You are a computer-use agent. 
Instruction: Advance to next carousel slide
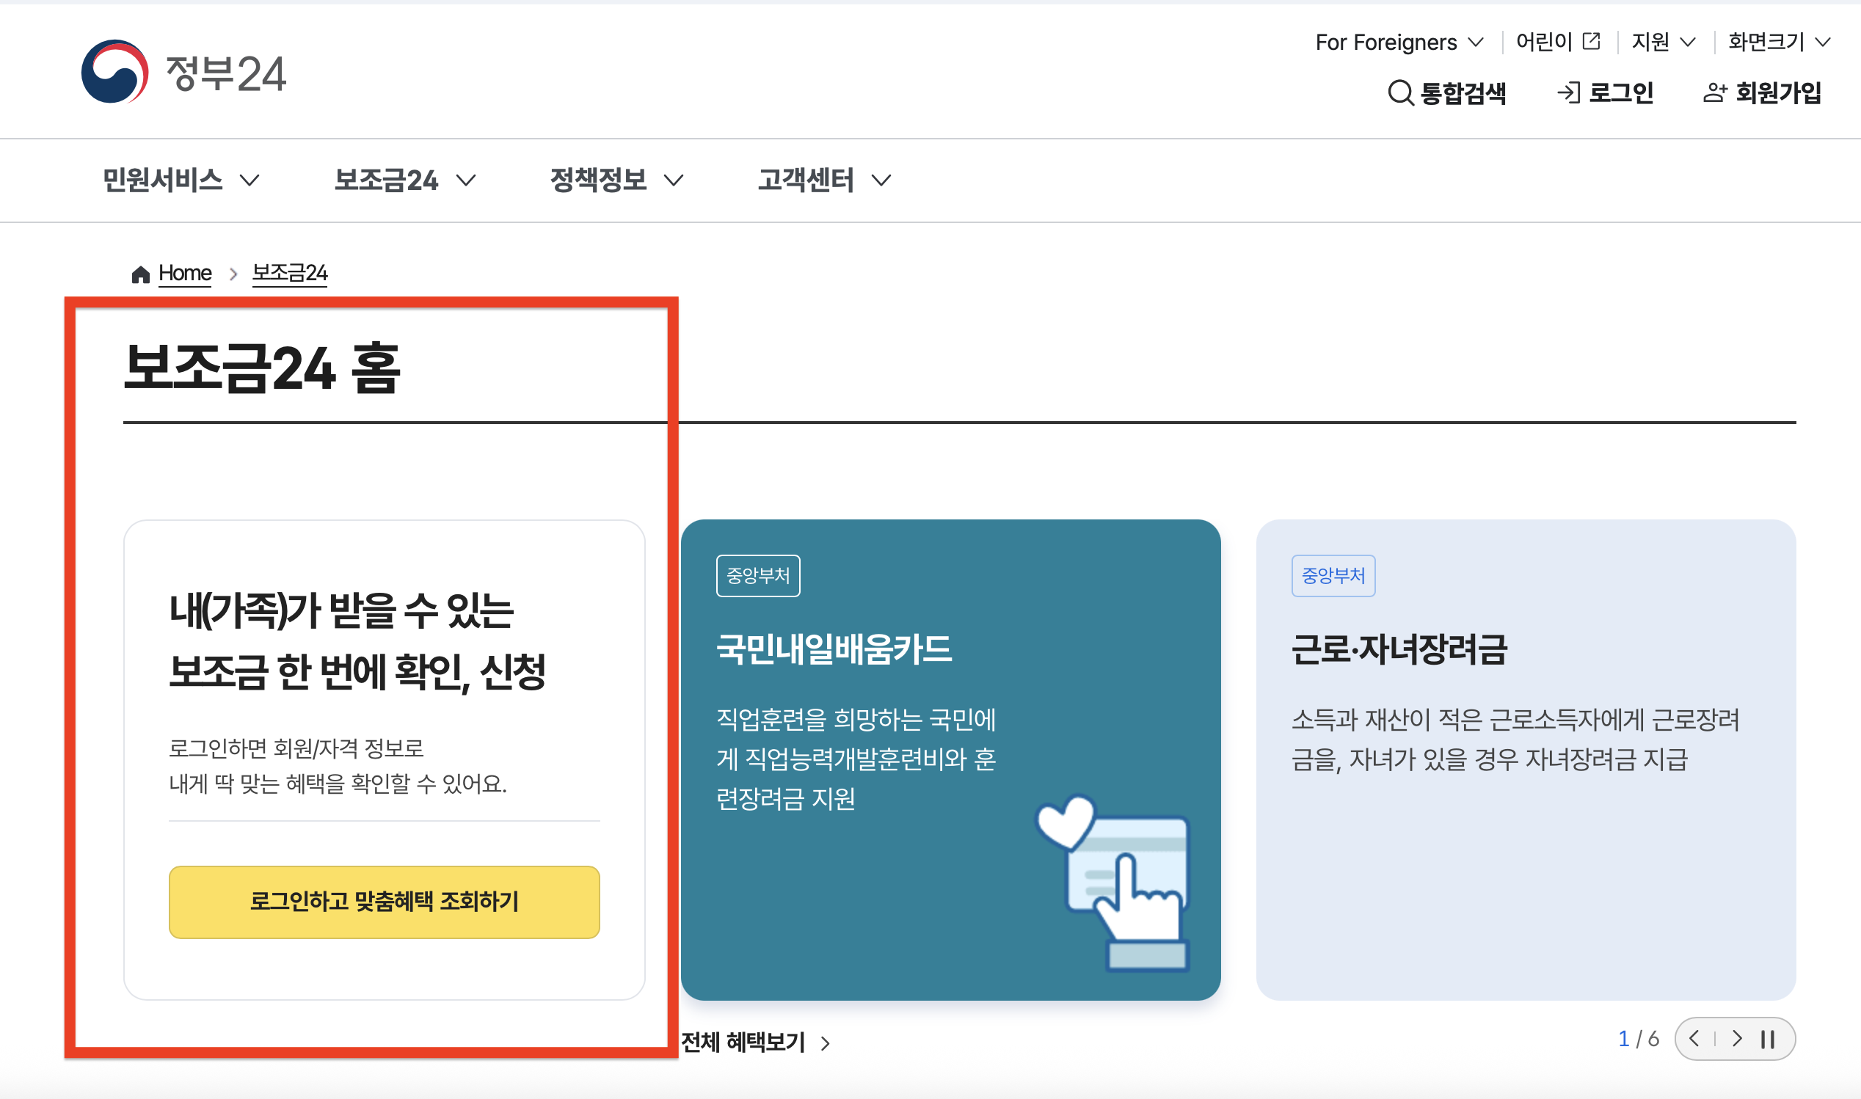pos(1736,1038)
